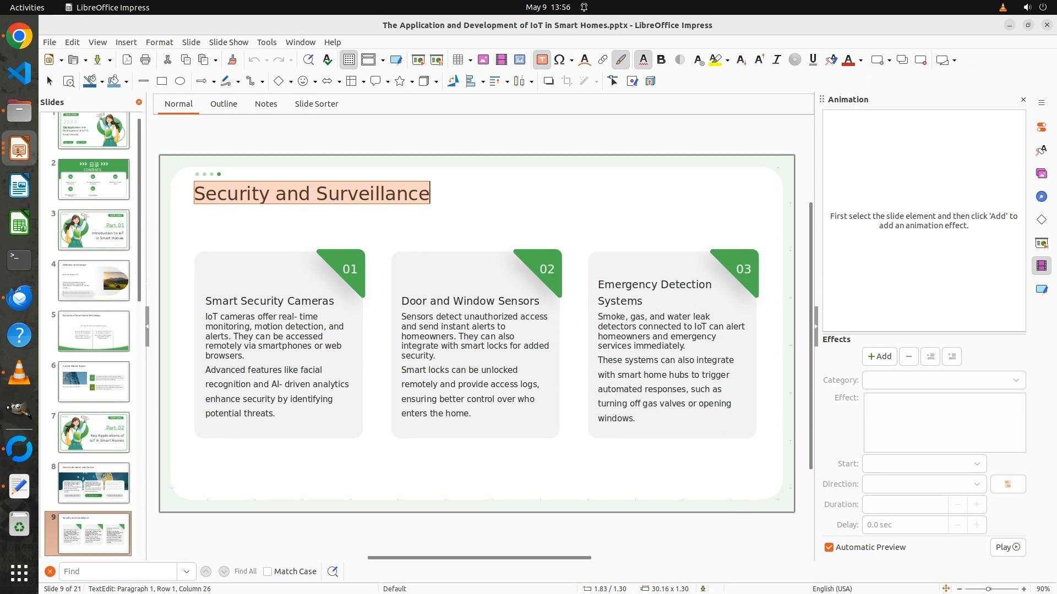Click the Insert Table toolbar icon
Image resolution: width=1057 pixels, height=594 pixels.
pos(457,60)
